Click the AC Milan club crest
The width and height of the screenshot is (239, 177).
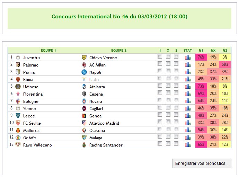point(84,65)
